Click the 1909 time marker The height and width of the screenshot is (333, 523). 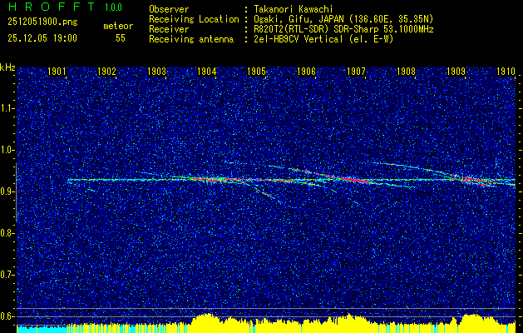click(456, 72)
